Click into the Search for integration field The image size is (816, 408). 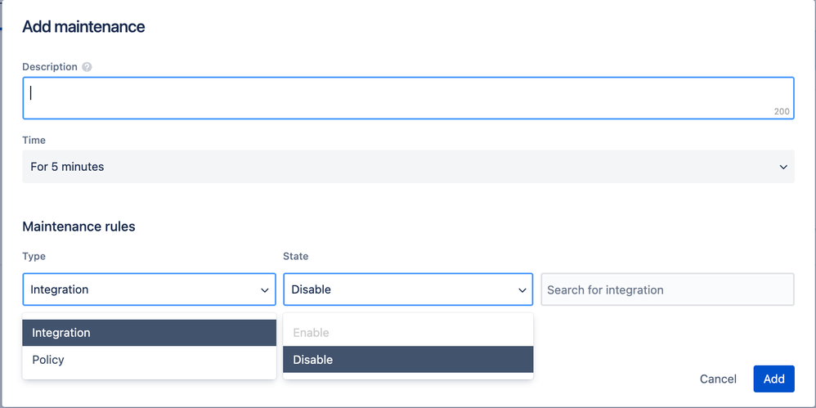(x=668, y=289)
